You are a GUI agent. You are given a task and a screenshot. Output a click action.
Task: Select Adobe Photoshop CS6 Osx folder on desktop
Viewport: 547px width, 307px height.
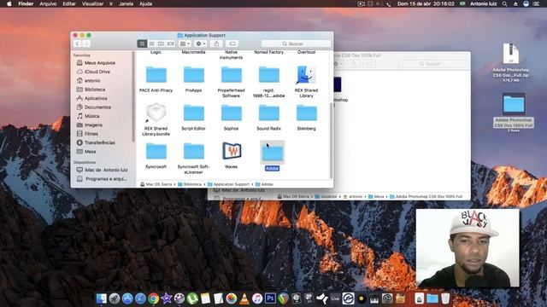click(514, 104)
